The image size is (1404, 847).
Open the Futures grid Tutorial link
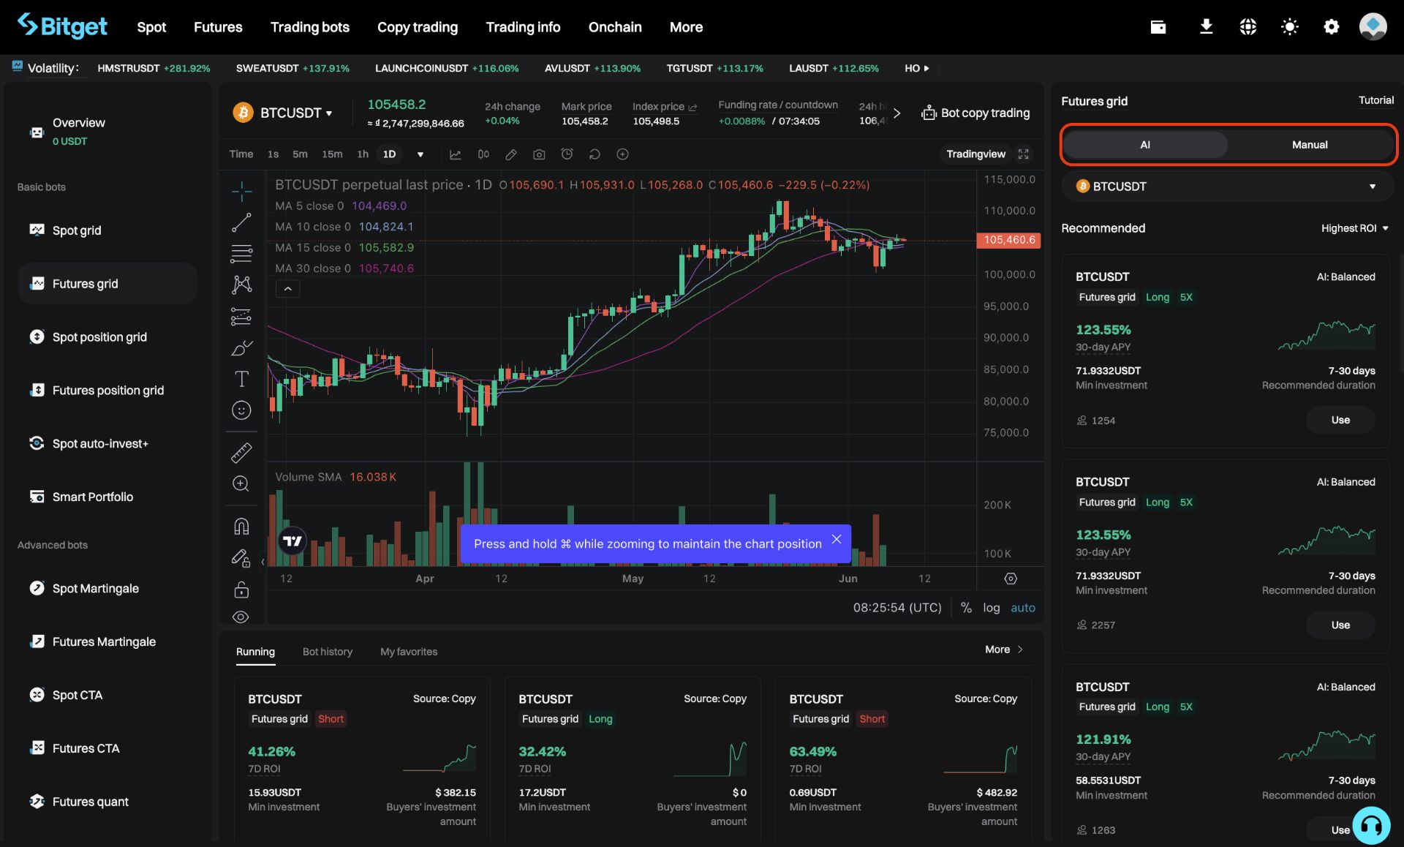1376,100
